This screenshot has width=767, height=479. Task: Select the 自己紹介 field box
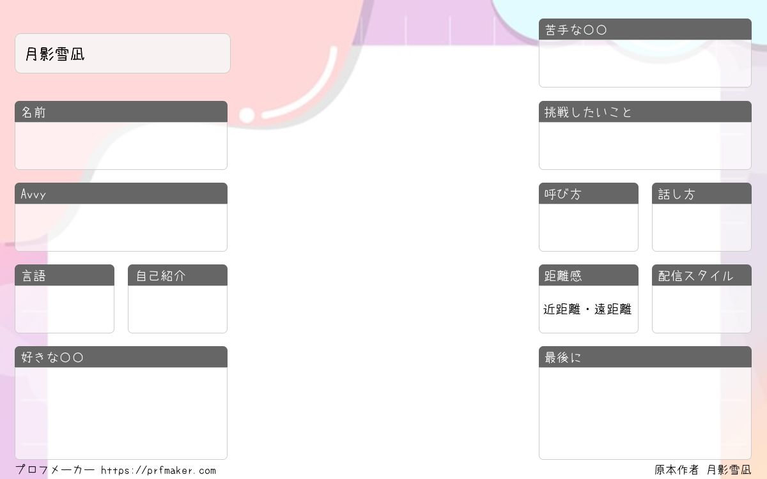click(x=178, y=309)
